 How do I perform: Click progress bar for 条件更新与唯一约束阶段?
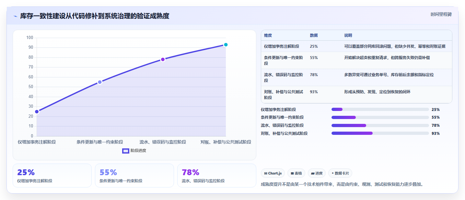point(380,117)
